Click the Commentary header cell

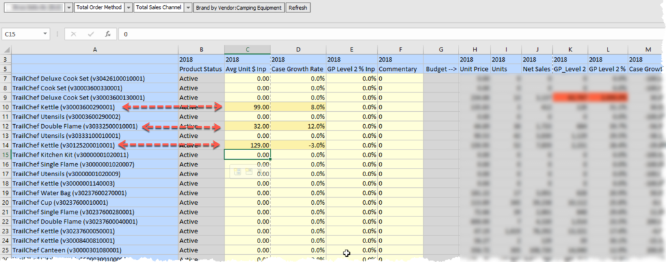point(400,69)
